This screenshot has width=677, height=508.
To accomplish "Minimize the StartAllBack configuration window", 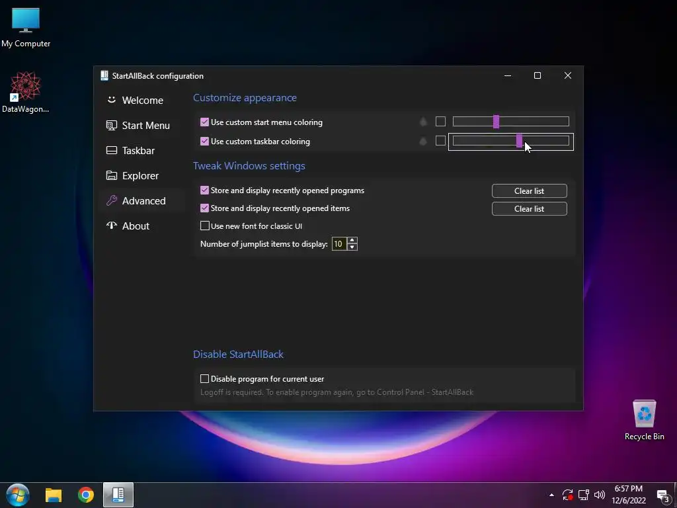I will (x=508, y=75).
